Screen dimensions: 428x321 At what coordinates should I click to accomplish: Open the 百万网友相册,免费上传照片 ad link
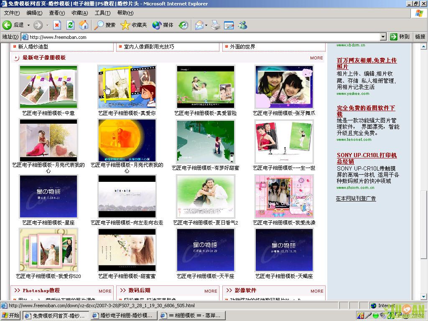tap(367, 64)
